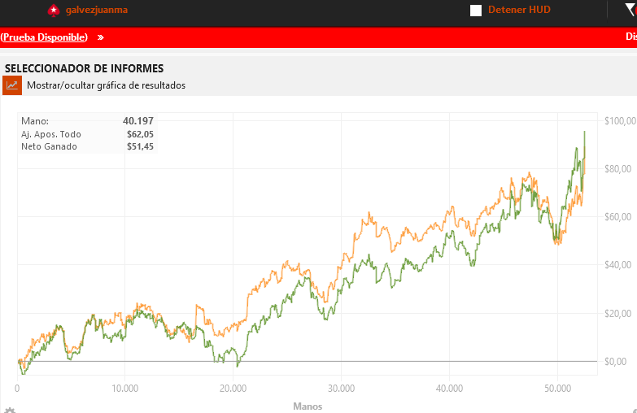Expand the double chevron beside Prueba Disponible
The height and width of the screenshot is (413, 637).
pos(100,37)
